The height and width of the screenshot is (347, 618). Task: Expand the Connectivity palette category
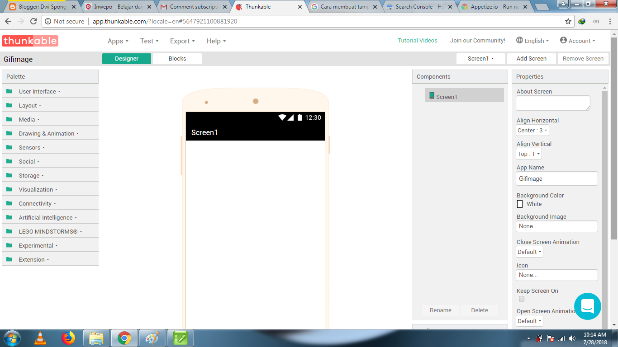click(x=38, y=203)
